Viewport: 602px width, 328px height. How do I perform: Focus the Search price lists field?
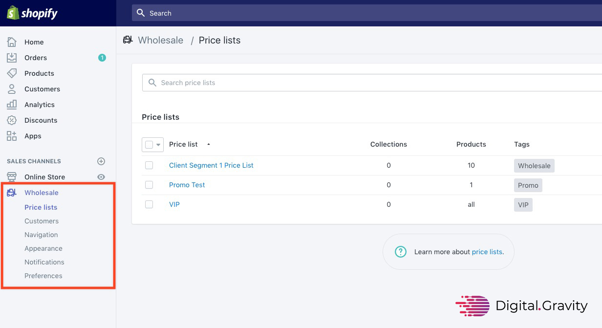tap(372, 83)
